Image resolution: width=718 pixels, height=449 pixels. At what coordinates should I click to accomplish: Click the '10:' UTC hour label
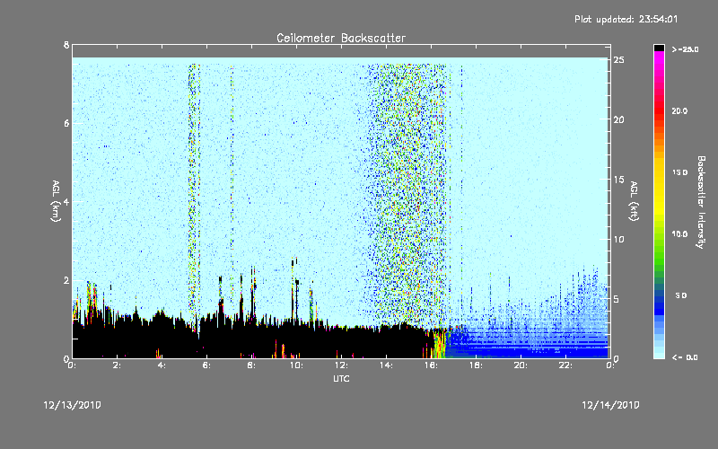pos(297,365)
